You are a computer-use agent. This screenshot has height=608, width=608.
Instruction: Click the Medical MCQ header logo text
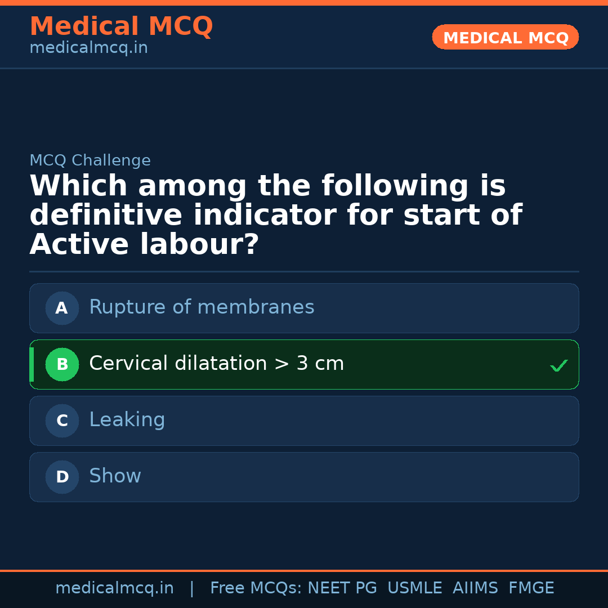click(x=121, y=26)
